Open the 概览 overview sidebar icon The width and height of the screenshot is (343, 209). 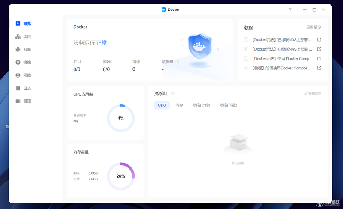pyautogui.click(x=18, y=24)
